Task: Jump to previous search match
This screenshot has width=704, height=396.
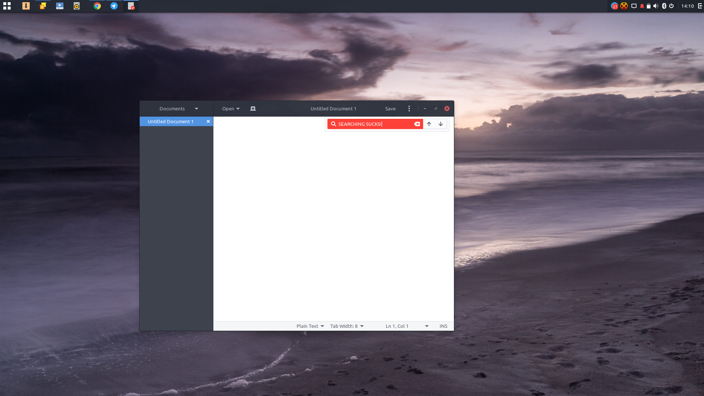Action: (x=429, y=124)
